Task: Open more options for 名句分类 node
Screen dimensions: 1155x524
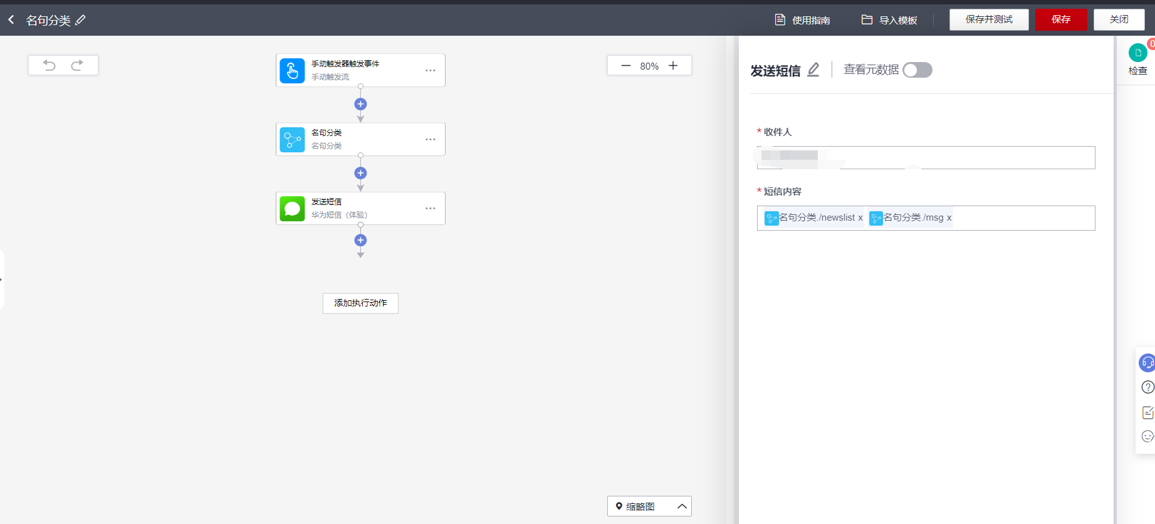Action: (x=431, y=139)
